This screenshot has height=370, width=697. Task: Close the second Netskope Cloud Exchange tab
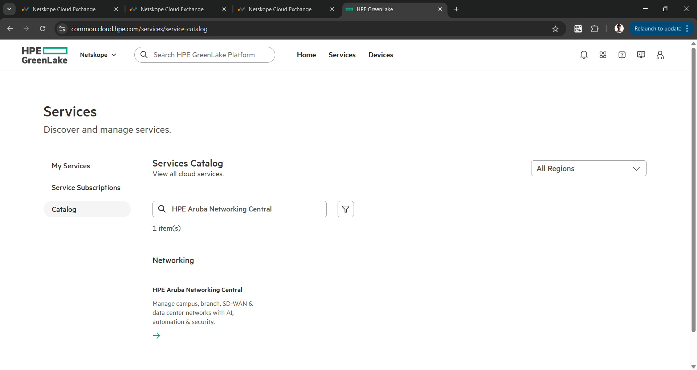(x=224, y=9)
